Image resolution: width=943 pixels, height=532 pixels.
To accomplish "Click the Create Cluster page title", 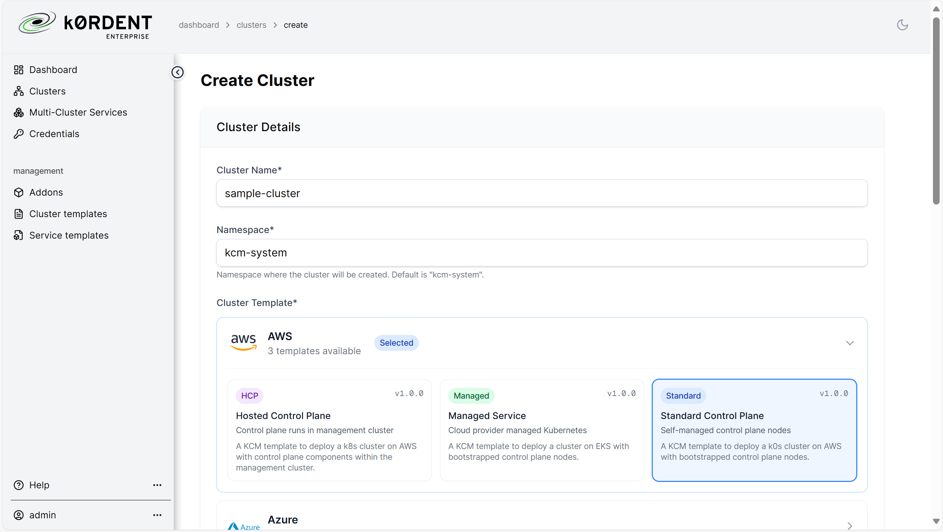I will (257, 80).
